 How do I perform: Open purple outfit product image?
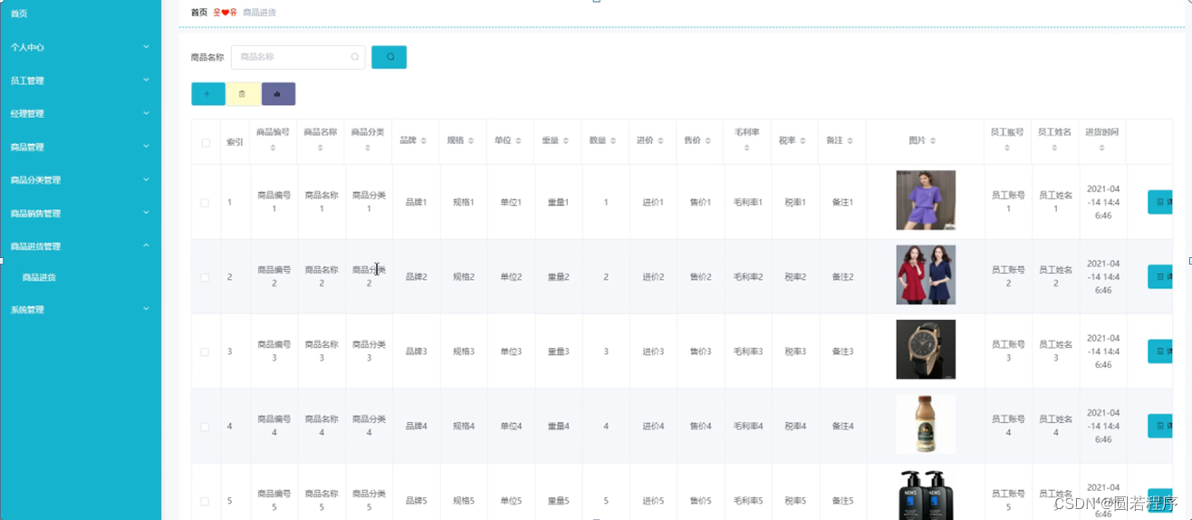(926, 200)
